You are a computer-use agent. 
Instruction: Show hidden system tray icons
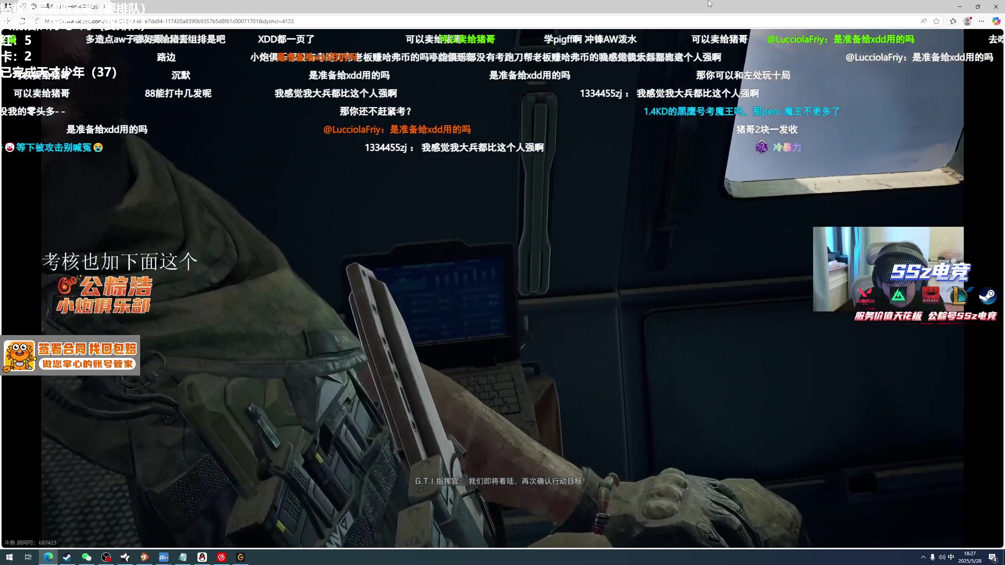click(x=923, y=557)
